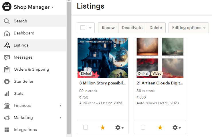Image resolution: width=212 pixels, height=137 pixels.
Task: Tick the select-all listings checkbox
Action: point(83,28)
